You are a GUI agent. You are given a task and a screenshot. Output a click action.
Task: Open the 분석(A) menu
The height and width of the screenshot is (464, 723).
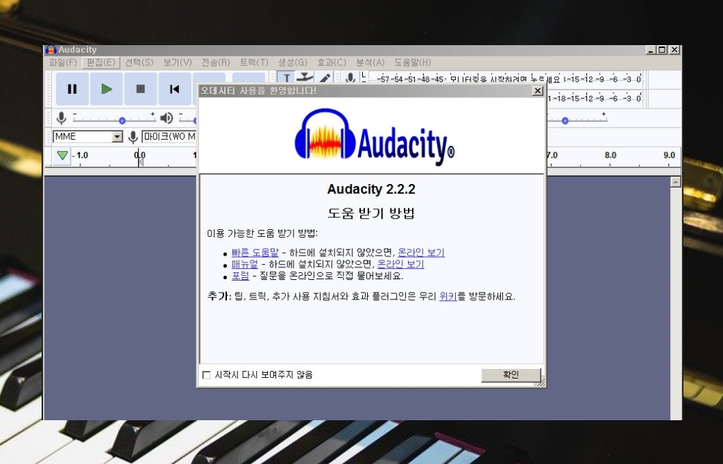point(371,63)
